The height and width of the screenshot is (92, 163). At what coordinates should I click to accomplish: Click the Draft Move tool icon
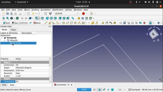pyautogui.click(x=158, y=23)
